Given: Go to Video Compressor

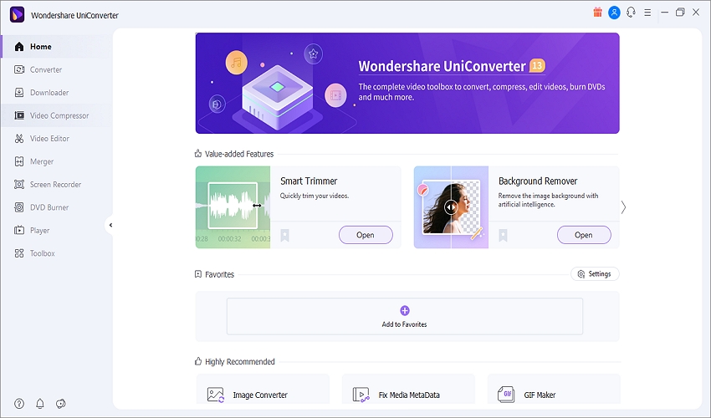Looking at the screenshot, I should pos(56,115).
